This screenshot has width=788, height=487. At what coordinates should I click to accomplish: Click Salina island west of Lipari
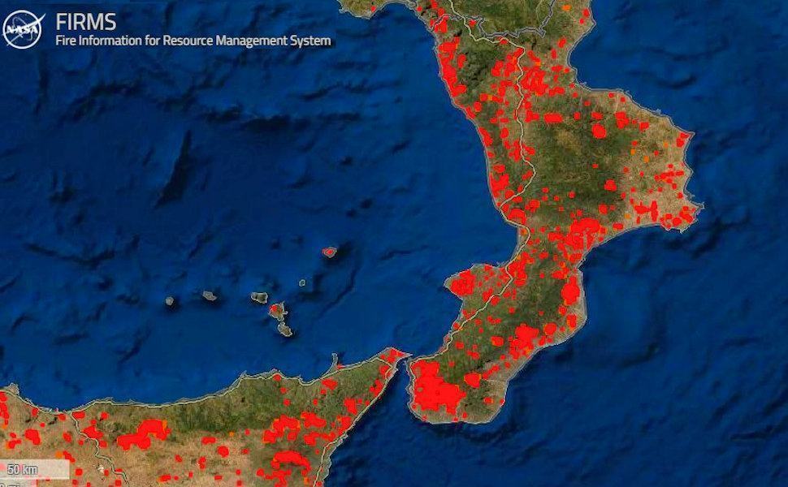[259, 298]
